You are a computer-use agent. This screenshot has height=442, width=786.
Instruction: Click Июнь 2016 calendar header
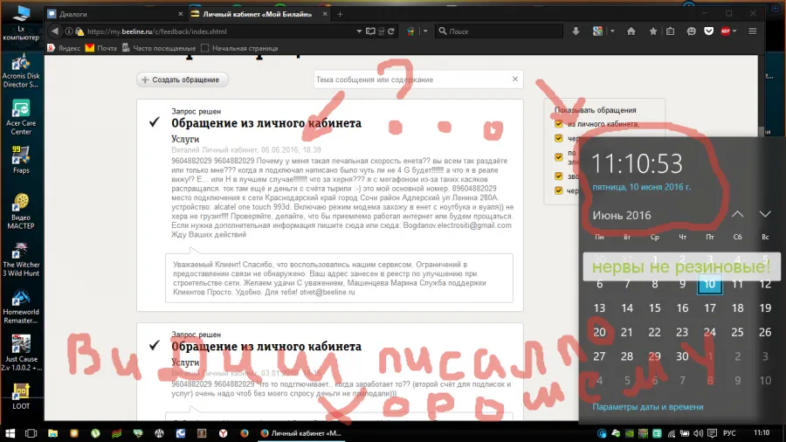click(x=622, y=216)
